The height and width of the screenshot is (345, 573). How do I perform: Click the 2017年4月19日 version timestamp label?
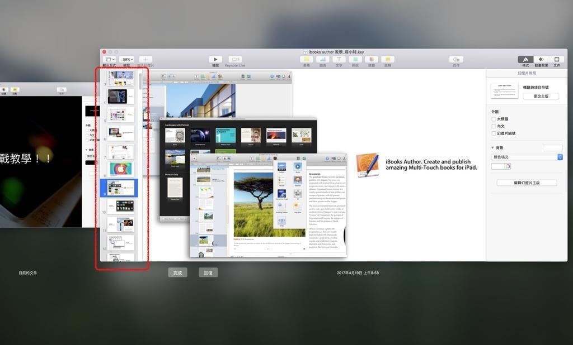tap(358, 273)
